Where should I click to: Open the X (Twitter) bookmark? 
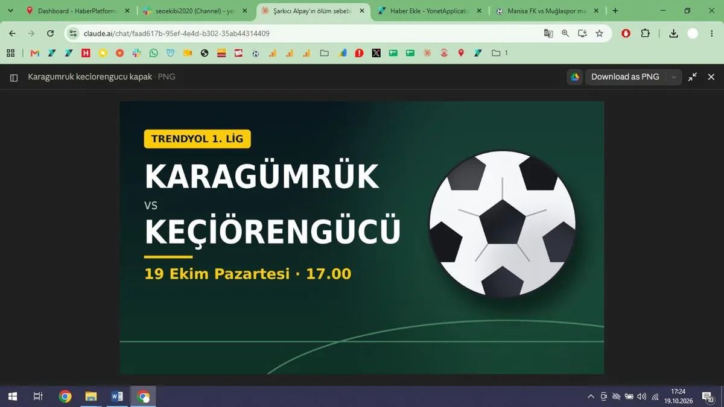click(x=376, y=53)
